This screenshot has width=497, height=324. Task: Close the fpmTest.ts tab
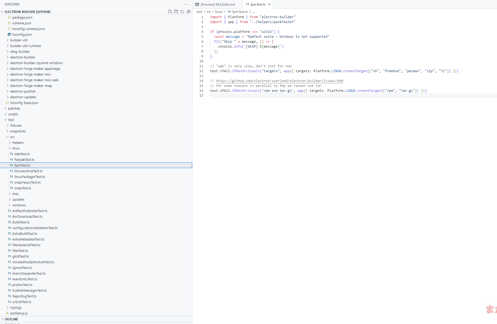[x=269, y=4]
